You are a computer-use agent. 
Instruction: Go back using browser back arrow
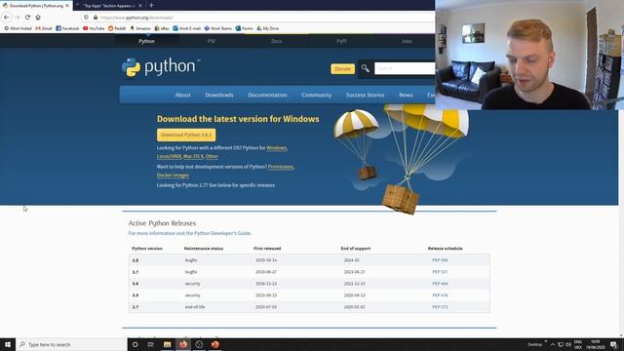[x=7, y=18]
